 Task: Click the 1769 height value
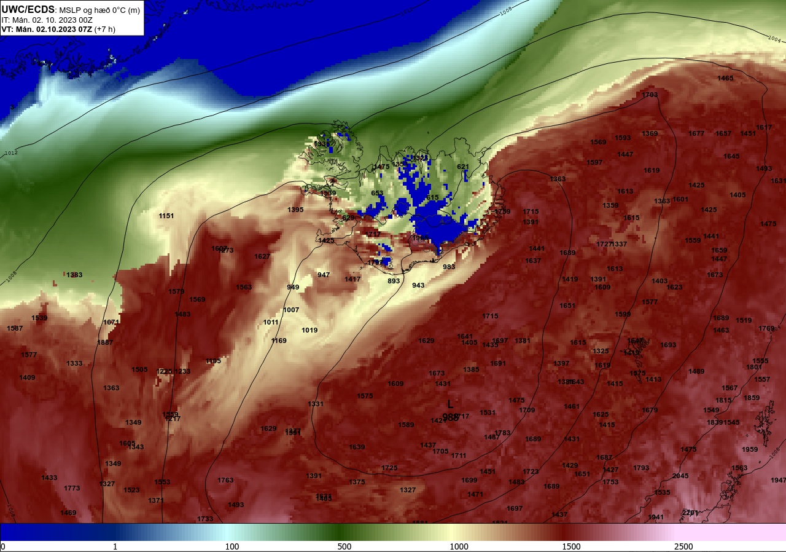[766, 328]
